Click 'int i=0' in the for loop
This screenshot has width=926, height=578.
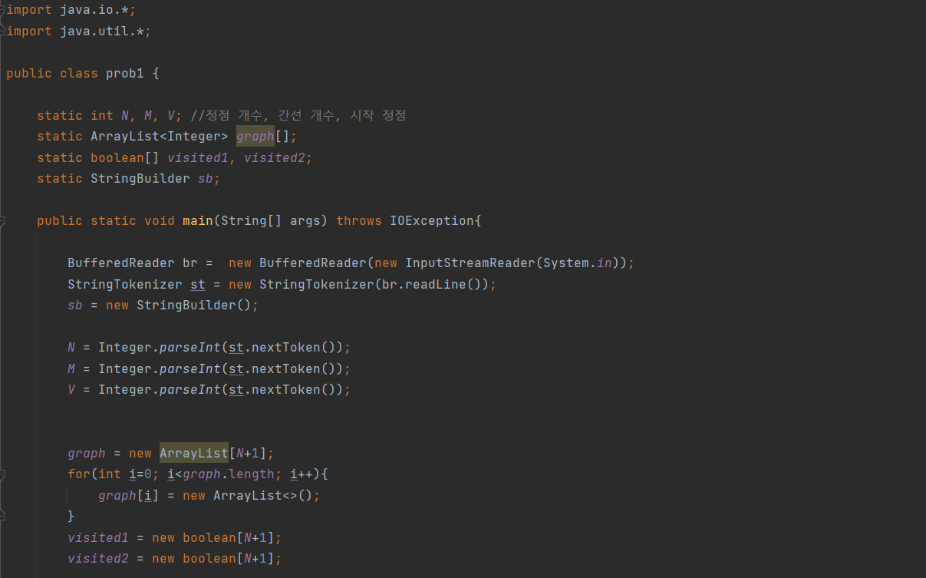124,474
